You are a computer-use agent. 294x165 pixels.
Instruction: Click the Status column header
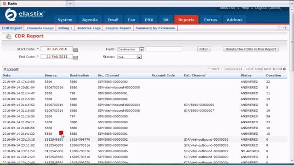pyautogui.click(x=246, y=75)
